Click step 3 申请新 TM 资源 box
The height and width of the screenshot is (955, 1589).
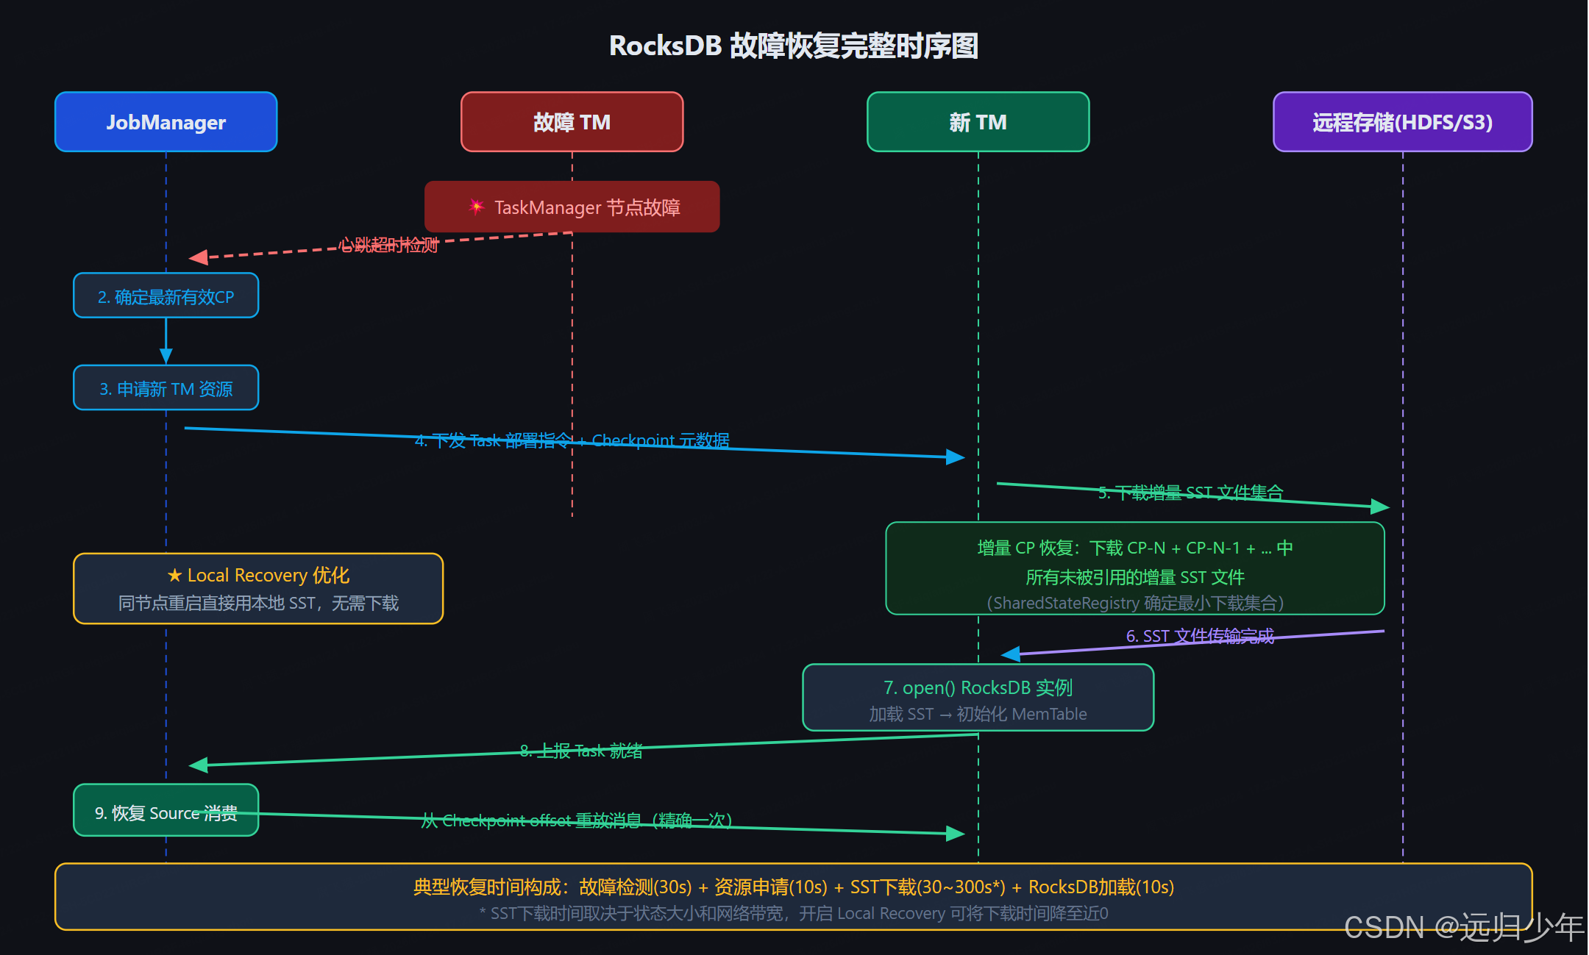click(166, 388)
